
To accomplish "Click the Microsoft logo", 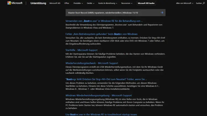I will click(15, 3).
